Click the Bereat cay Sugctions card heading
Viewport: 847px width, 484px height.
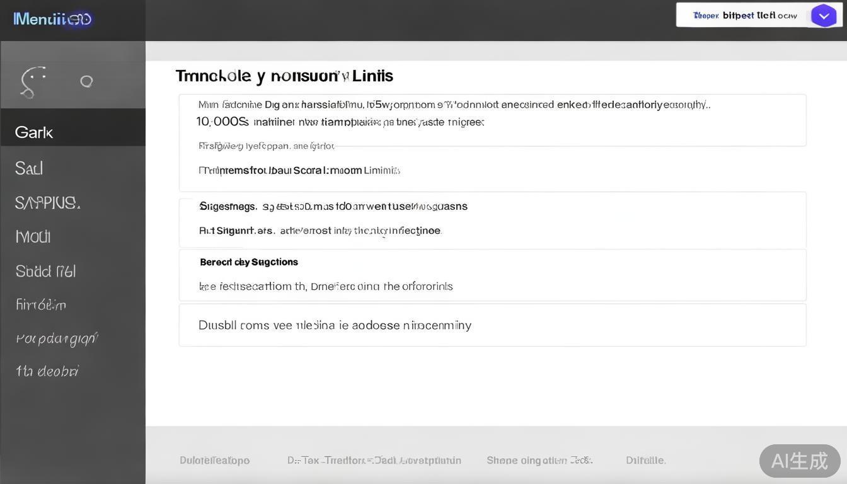coord(249,262)
